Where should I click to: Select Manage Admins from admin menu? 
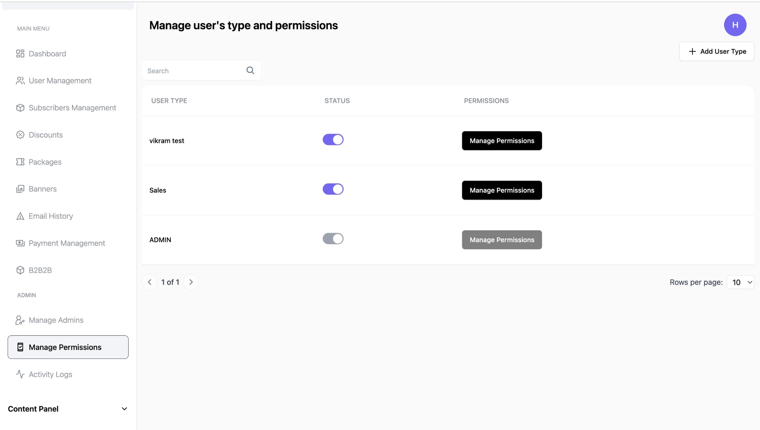point(56,320)
